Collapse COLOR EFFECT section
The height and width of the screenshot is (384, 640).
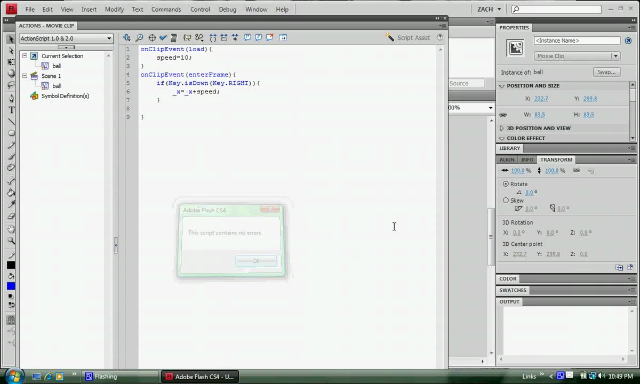click(502, 138)
